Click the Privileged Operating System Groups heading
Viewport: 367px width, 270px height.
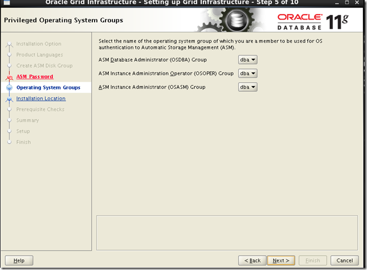(x=63, y=20)
